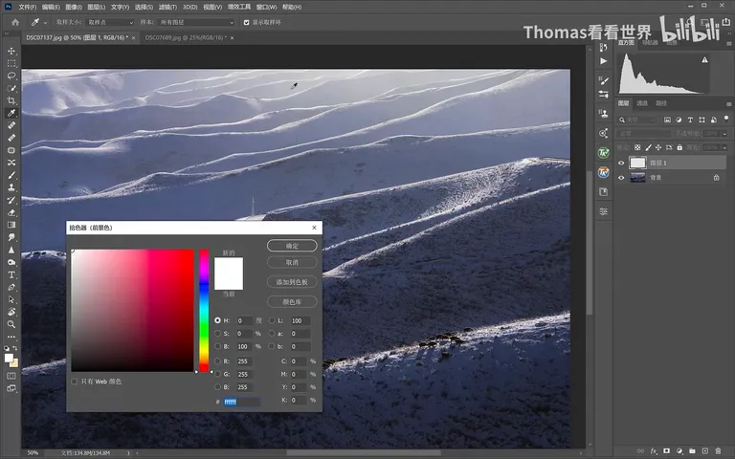Screen dimensions: 735x459
Task: Open the 样本 dropdown
Action: (195, 22)
